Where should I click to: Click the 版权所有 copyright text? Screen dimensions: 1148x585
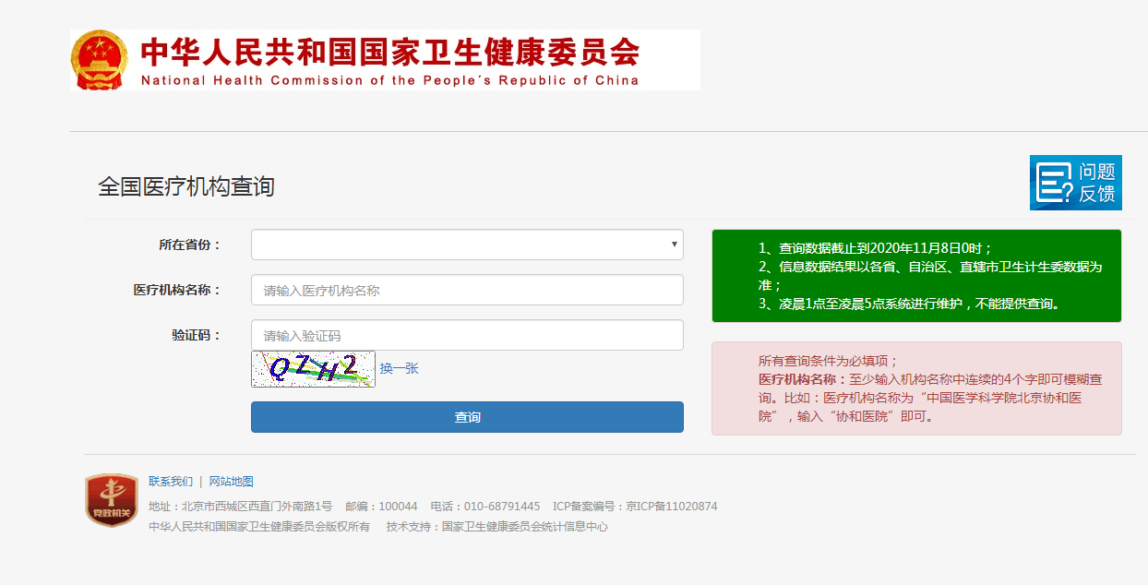pos(259,527)
